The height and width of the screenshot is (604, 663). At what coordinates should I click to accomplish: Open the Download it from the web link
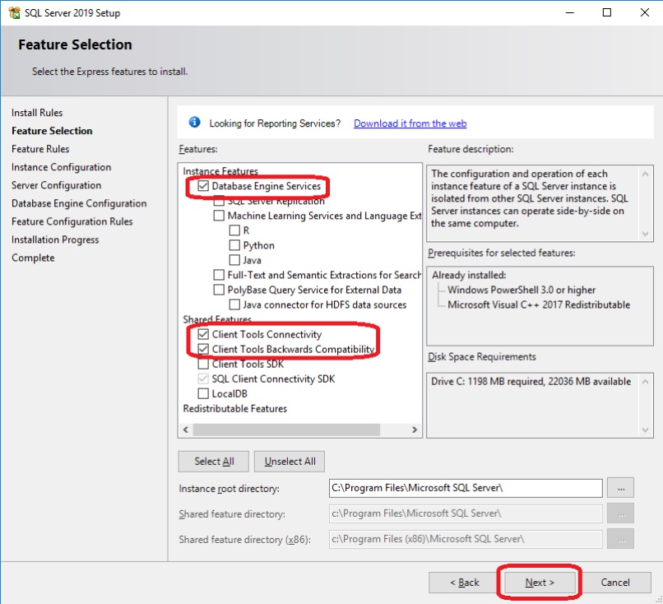[410, 123]
